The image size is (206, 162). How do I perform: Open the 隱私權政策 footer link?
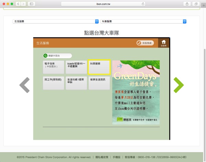(102, 157)
